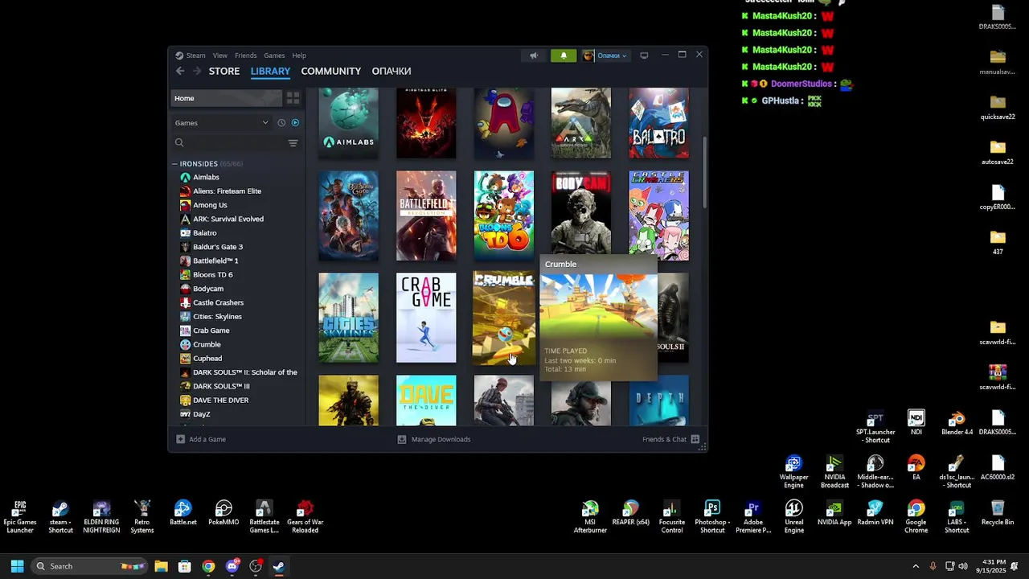Toggle recent activity clock filter
The width and height of the screenshot is (1029, 579).
tap(281, 123)
